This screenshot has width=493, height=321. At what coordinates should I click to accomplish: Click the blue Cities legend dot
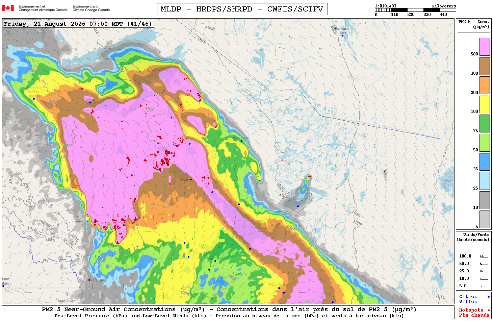click(489, 297)
